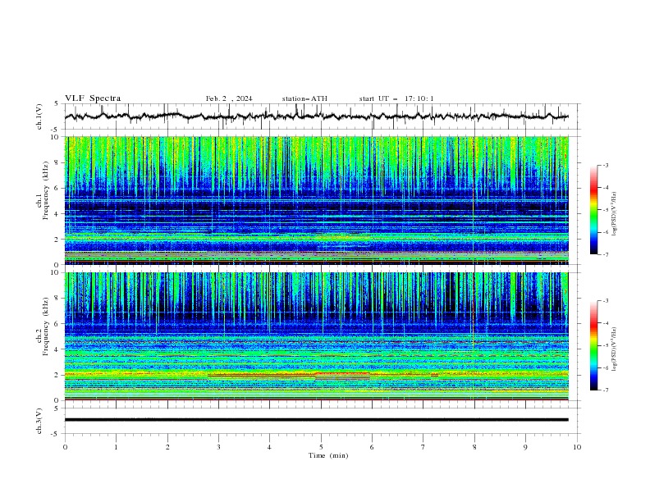This screenshot has width=650, height=502.
Task: Click the ch.1 color scale bar
Action: pos(593,210)
